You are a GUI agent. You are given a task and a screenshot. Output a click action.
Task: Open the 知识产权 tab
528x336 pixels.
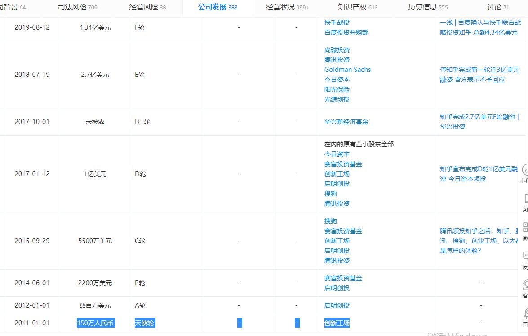click(358, 7)
